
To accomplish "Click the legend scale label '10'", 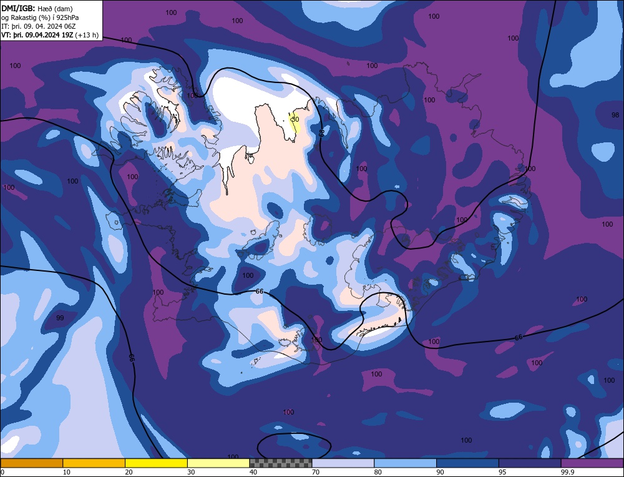I will click(67, 472).
